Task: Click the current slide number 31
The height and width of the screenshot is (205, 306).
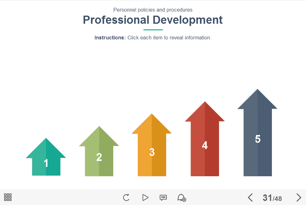Action: coord(268,198)
